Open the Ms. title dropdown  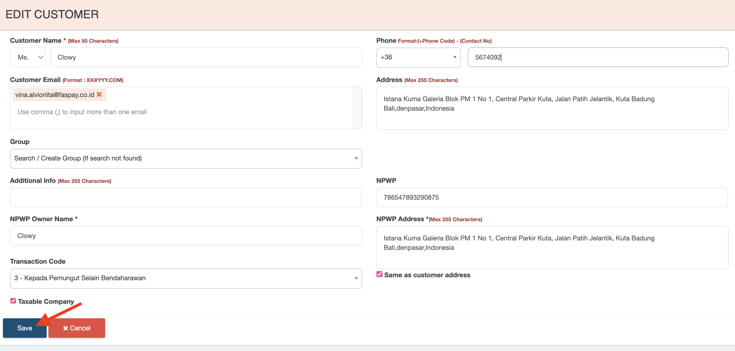[x=28, y=57]
